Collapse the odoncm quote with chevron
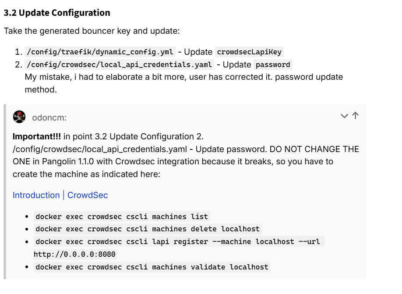This screenshot has height=294, width=402. [x=344, y=116]
